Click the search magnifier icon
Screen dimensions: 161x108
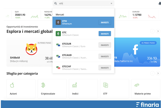56,4
